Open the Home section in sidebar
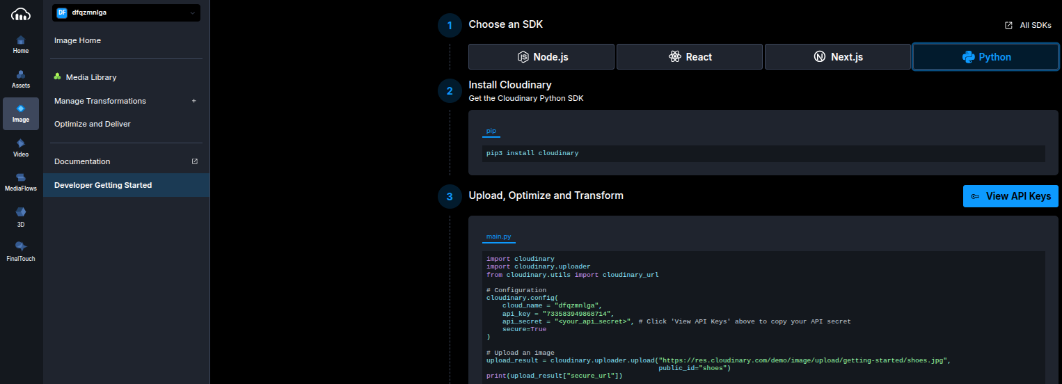Image resolution: width=1062 pixels, height=384 pixels. tap(21, 45)
